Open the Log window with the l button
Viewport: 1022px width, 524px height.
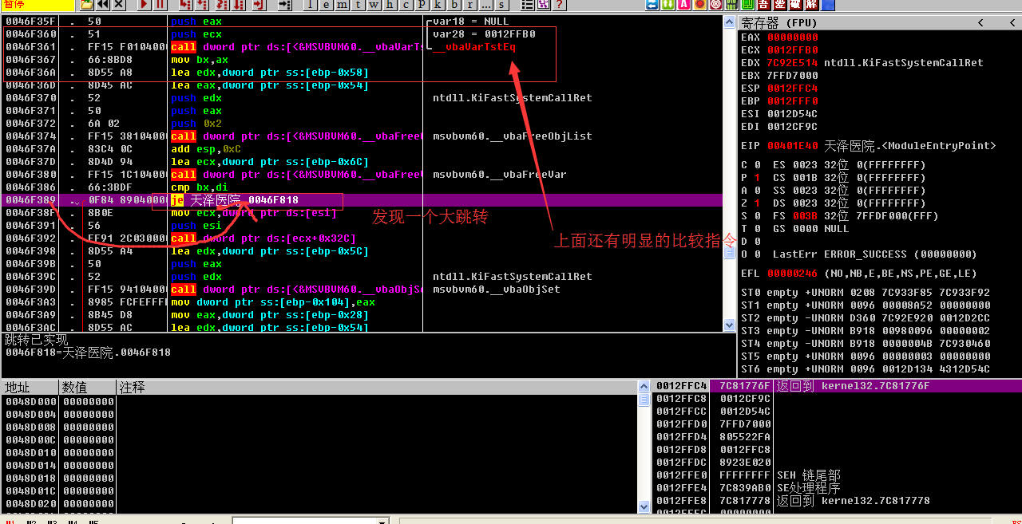[x=308, y=5]
